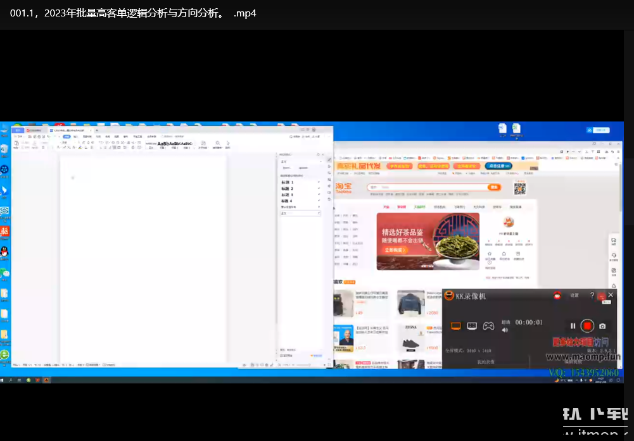Click the camera screenshot icon in KK录像机

click(602, 326)
